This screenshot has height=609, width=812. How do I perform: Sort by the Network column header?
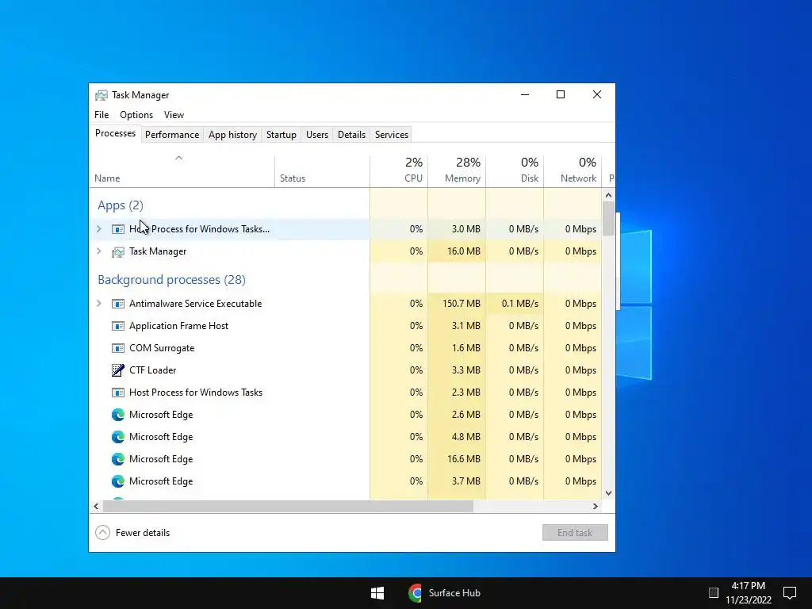573,171
